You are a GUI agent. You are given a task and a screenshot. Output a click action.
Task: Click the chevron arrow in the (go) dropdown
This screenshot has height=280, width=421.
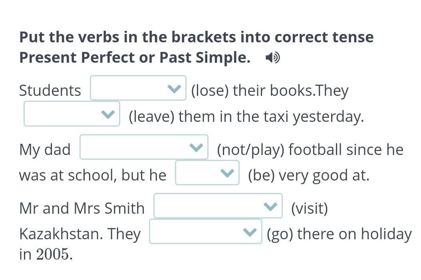(x=250, y=232)
